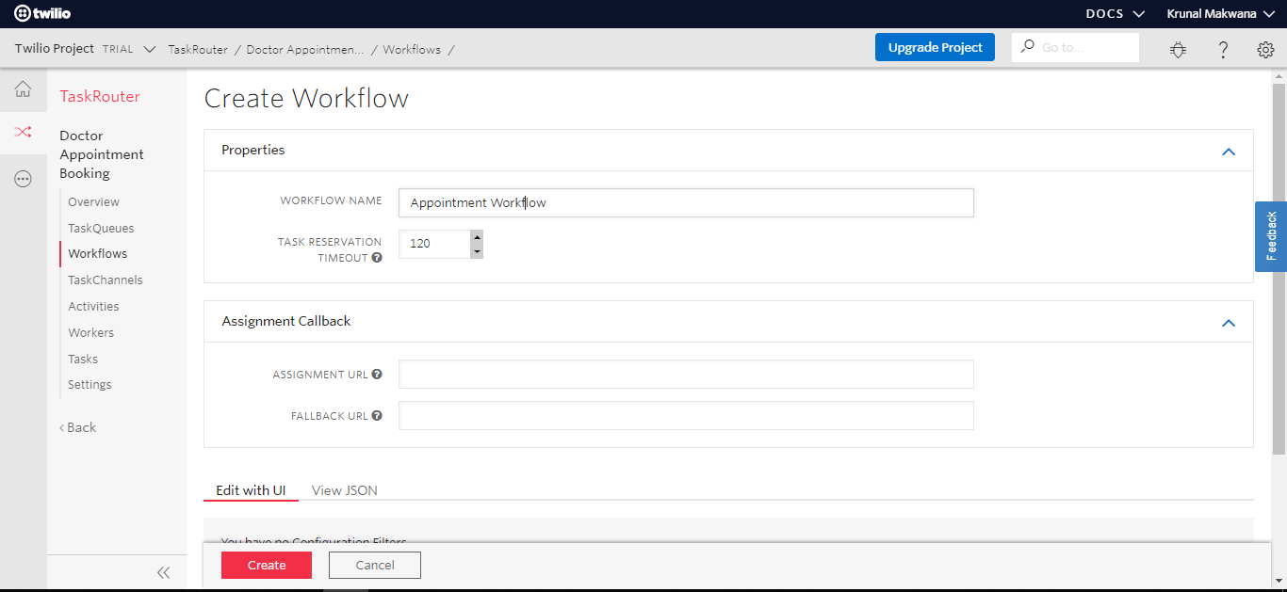
Task: Collapse the Assignment Callback section chevron
Action: pyautogui.click(x=1229, y=323)
